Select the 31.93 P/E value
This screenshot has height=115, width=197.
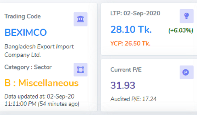123,85
